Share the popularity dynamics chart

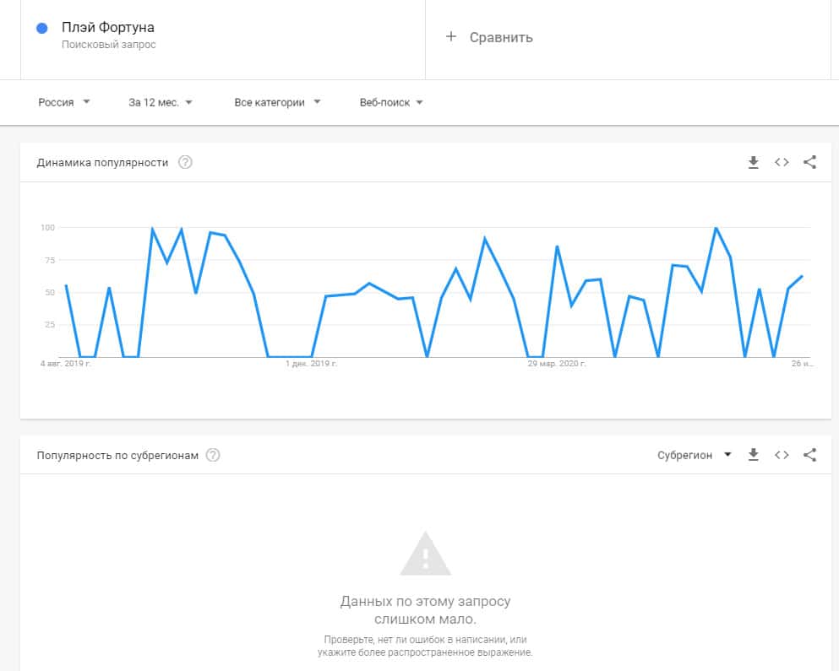click(x=809, y=163)
